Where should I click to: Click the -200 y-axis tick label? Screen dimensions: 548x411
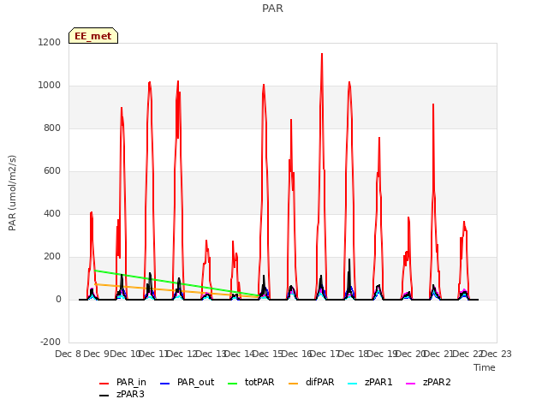pyautogui.click(x=51, y=342)
